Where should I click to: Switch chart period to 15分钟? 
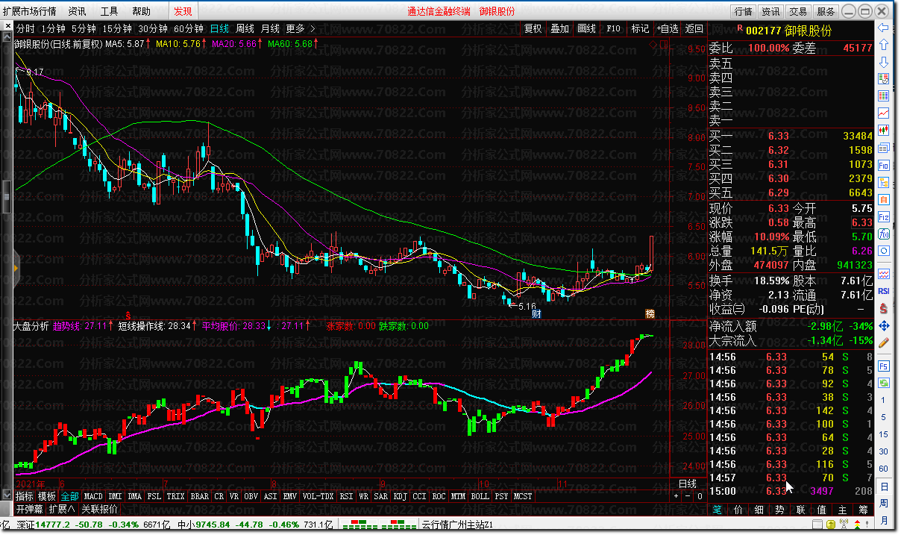pyautogui.click(x=117, y=28)
